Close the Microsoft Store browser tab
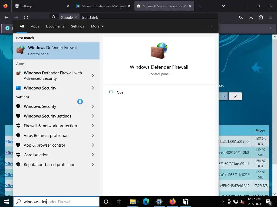 [x=190, y=6]
